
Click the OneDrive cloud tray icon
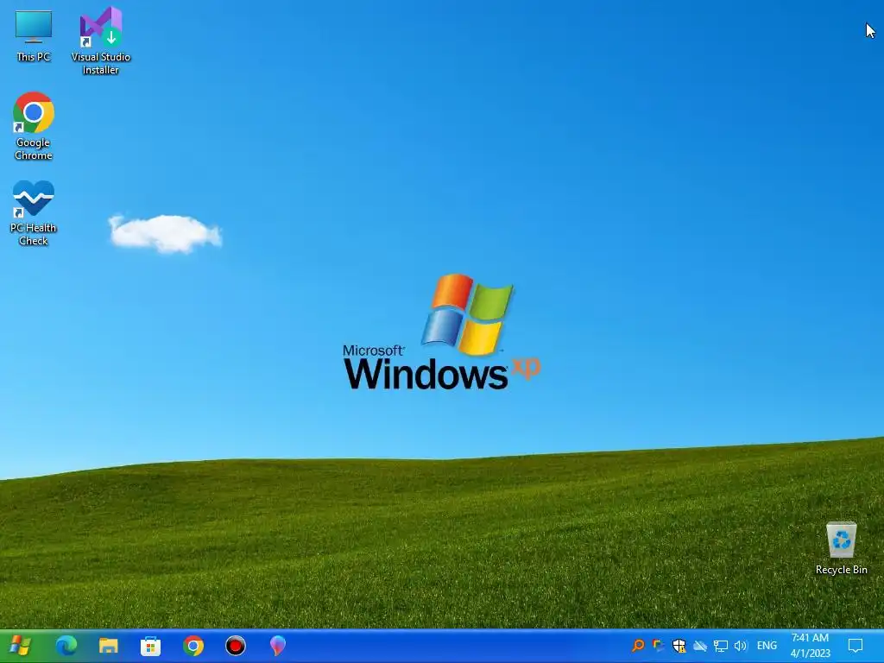point(699,646)
